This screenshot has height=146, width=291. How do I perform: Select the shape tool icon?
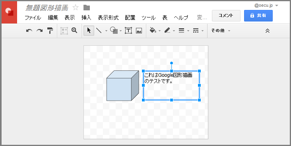114,31
